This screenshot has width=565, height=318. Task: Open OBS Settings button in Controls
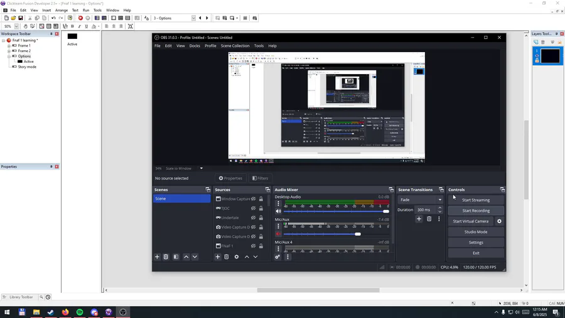[476, 243]
